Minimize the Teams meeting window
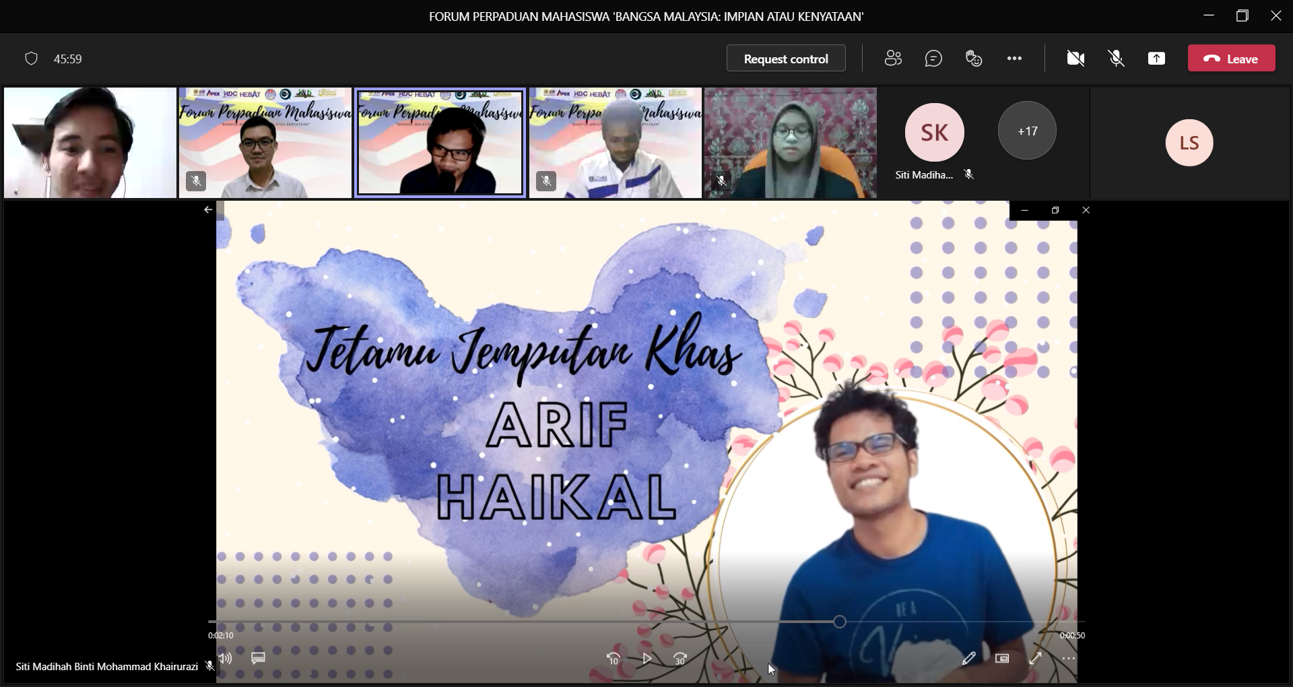1293x687 pixels. (1209, 15)
